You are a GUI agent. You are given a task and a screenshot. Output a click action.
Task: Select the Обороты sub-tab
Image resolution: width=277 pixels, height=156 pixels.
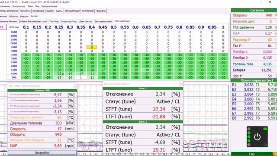(13, 16)
